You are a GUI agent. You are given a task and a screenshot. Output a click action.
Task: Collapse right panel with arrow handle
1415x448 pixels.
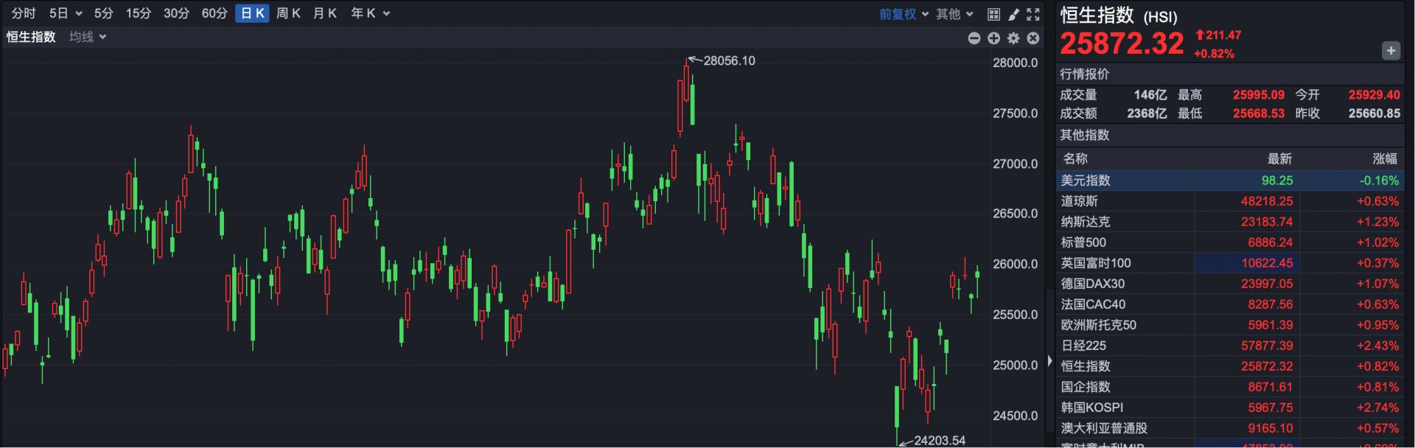1049,361
